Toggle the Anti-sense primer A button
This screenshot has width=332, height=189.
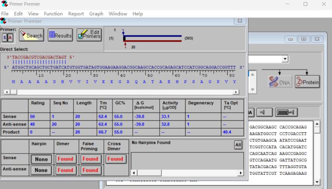(10, 37)
